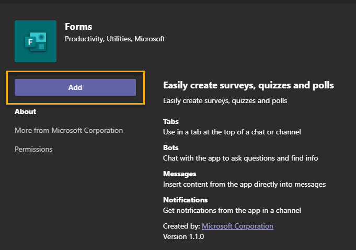Click the Version 1.1.0 label

(183, 236)
